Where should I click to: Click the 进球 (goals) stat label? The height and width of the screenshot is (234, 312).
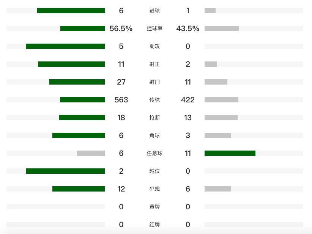pyautogui.click(x=154, y=11)
